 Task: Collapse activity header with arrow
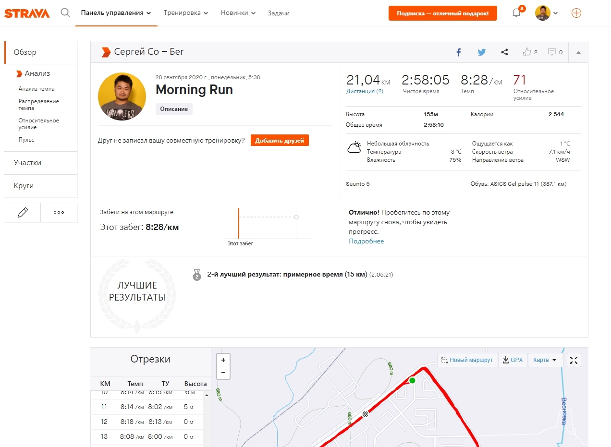(x=578, y=52)
